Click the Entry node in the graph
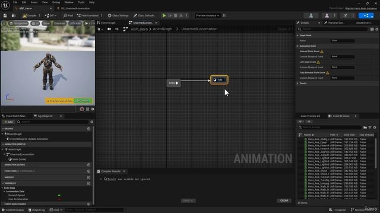Viewport: 380px width, 213px height. click(173, 83)
